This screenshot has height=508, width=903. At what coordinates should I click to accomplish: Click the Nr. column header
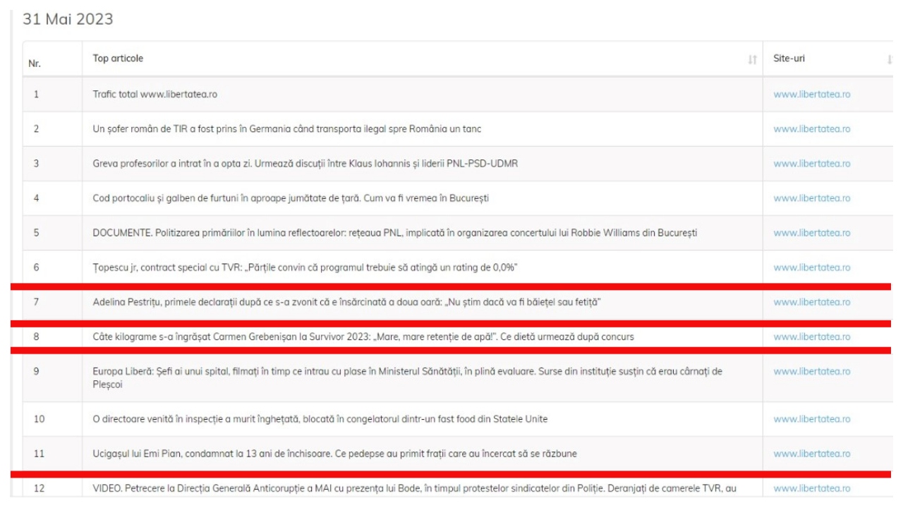(35, 63)
